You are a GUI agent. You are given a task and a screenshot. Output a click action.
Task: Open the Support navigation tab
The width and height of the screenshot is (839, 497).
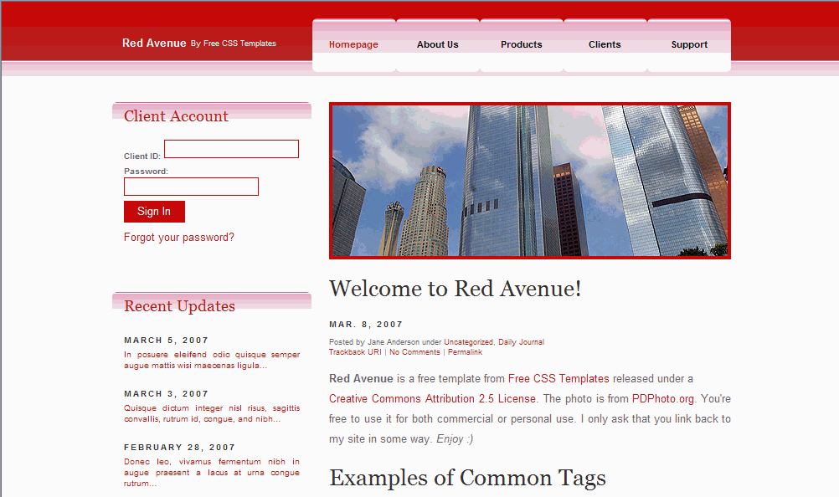click(x=689, y=44)
